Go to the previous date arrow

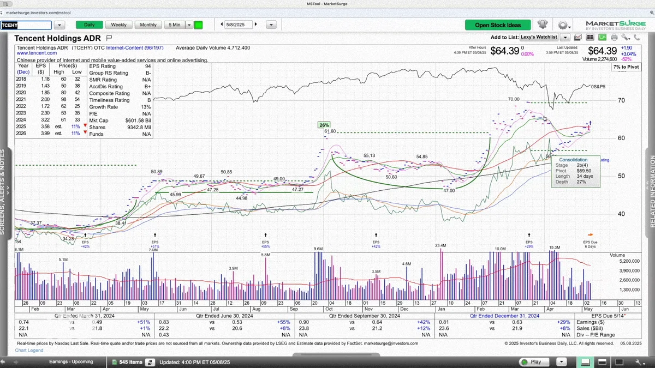pyautogui.click(x=222, y=25)
